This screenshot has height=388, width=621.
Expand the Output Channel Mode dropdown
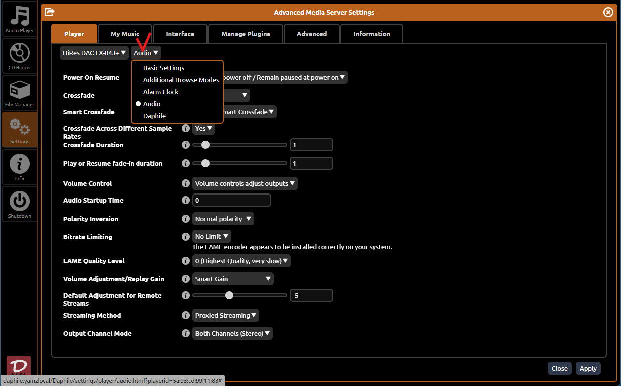pos(233,333)
